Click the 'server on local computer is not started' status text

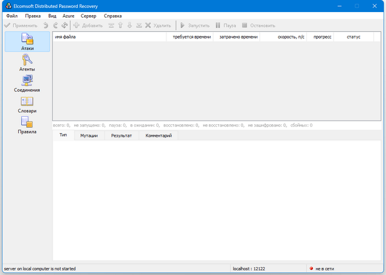coord(40,268)
